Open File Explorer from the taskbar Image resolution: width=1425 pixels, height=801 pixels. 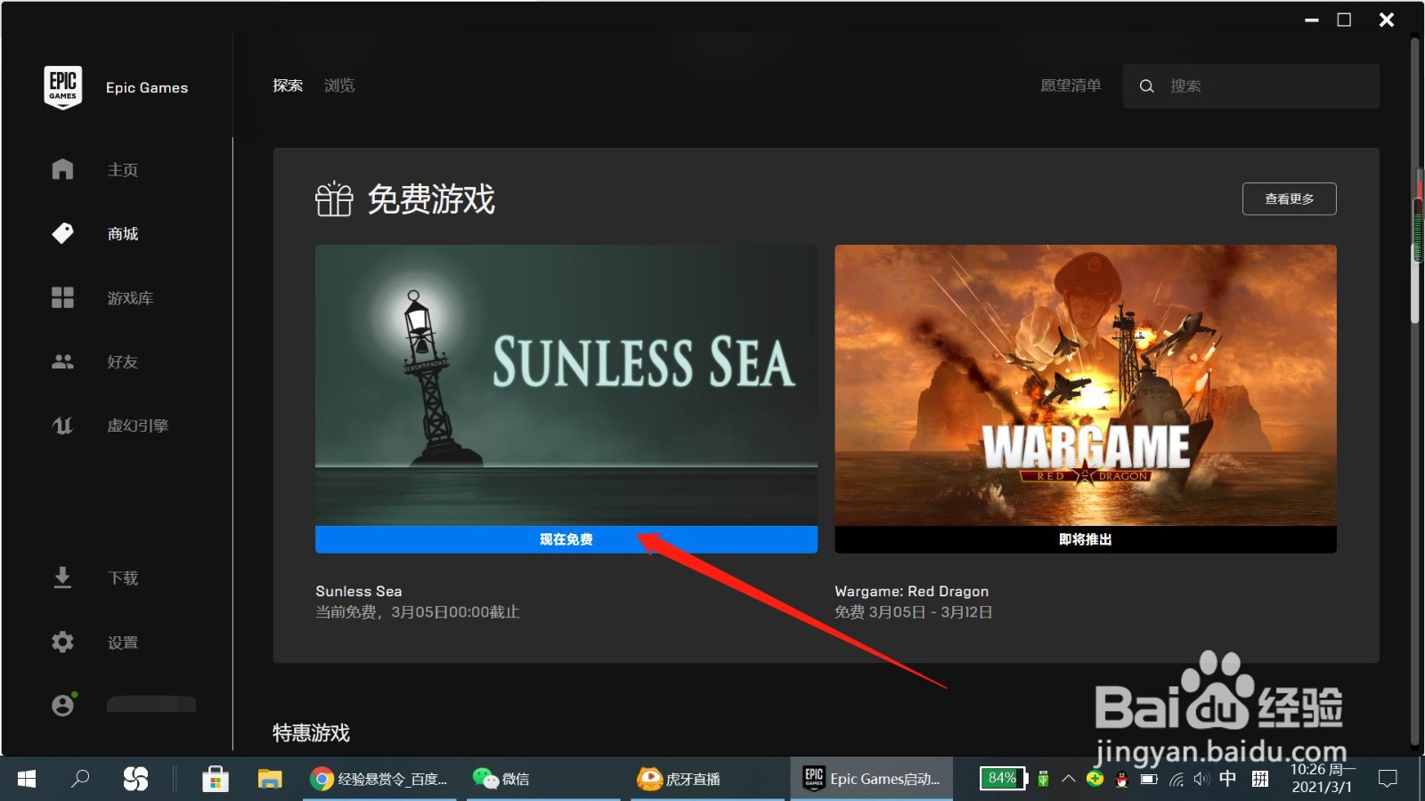click(270, 779)
